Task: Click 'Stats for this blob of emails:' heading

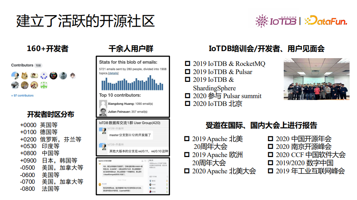Action: (x=128, y=62)
